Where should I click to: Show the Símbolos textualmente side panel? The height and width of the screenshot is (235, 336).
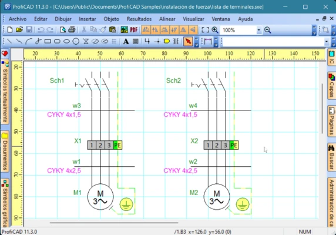tap(5, 92)
